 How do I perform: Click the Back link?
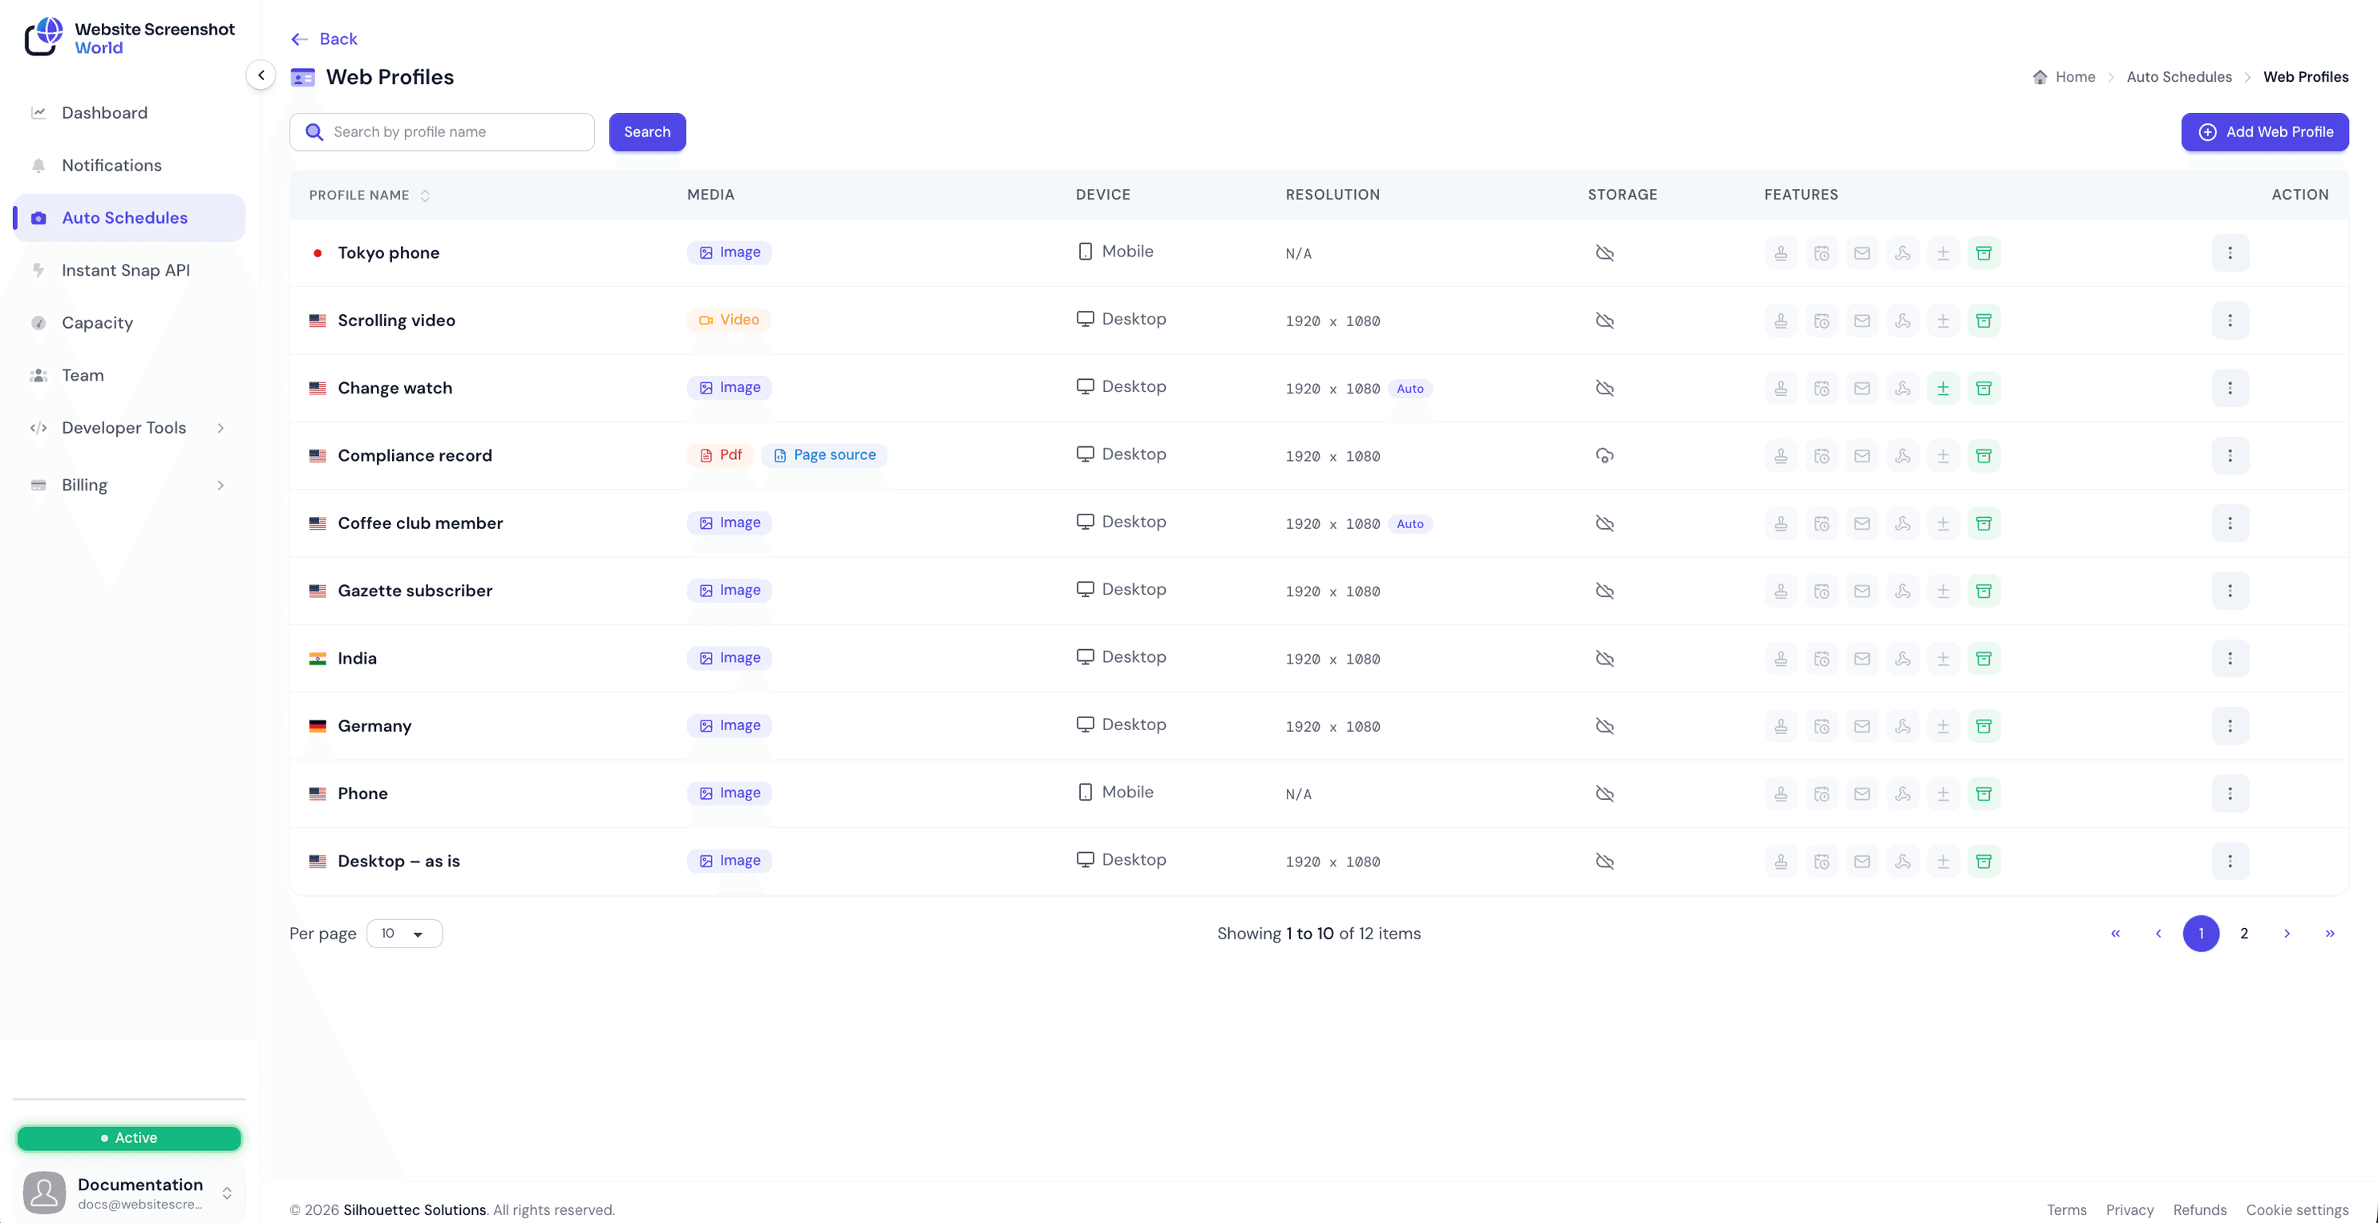pos(324,38)
